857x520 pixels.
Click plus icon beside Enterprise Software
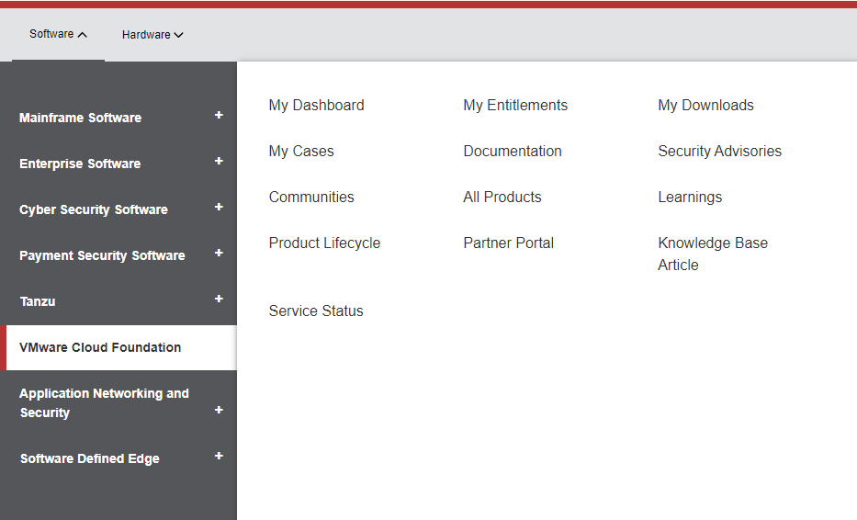[219, 162]
